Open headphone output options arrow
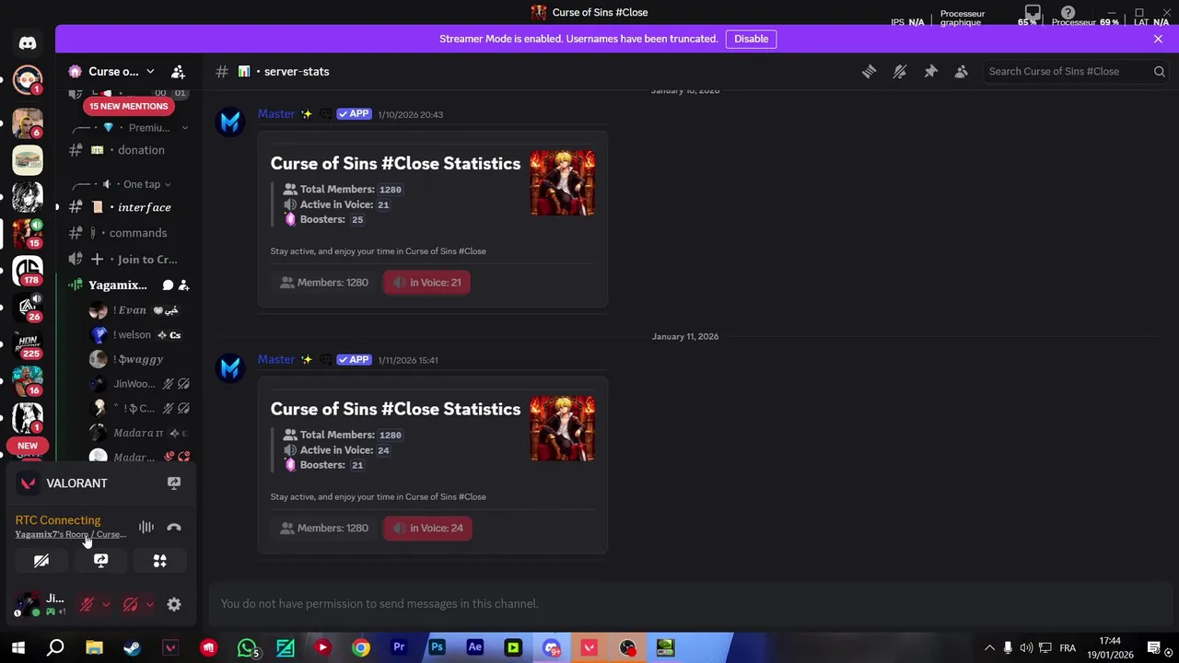The height and width of the screenshot is (663, 1179). (x=149, y=604)
